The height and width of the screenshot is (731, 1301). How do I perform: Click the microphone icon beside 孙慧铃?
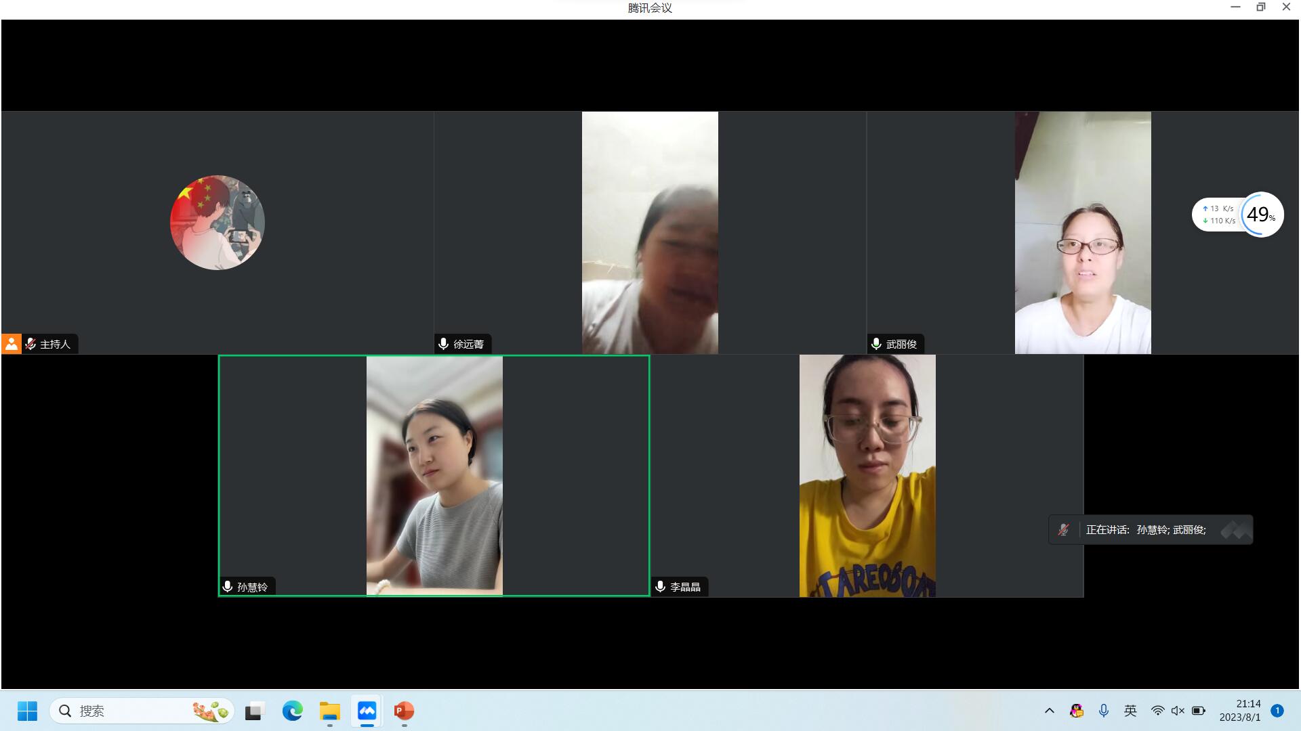tap(228, 586)
